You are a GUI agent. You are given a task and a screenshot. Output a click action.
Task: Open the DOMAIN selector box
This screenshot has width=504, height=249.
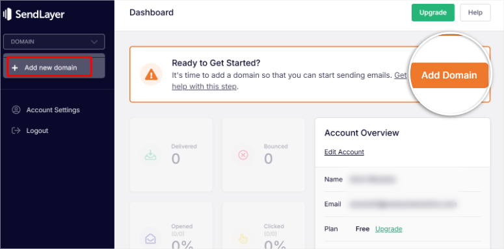click(54, 41)
